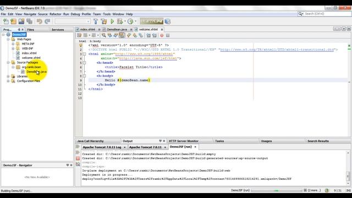Image resolution: width=352 pixels, height=198 pixels.
Task: Open the Profile Project dropdown arrow
Action: click(x=135, y=21)
